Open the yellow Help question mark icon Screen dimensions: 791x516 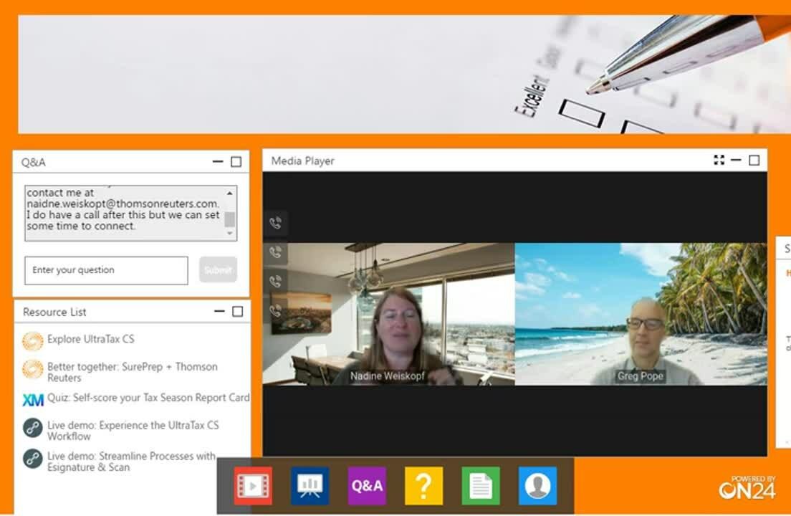(423, 486)
